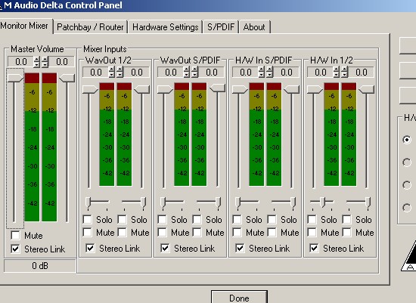
Task: Click WavOut S/PDIF right channel fader
Action: coord(217,88)
